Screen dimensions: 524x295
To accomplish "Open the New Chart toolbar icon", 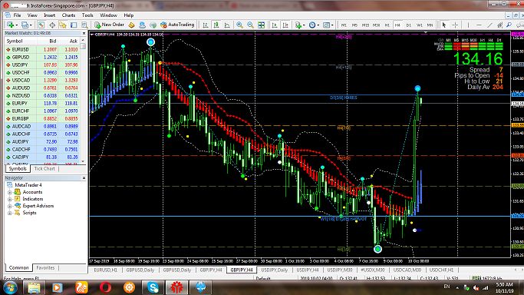I will 11,25.
